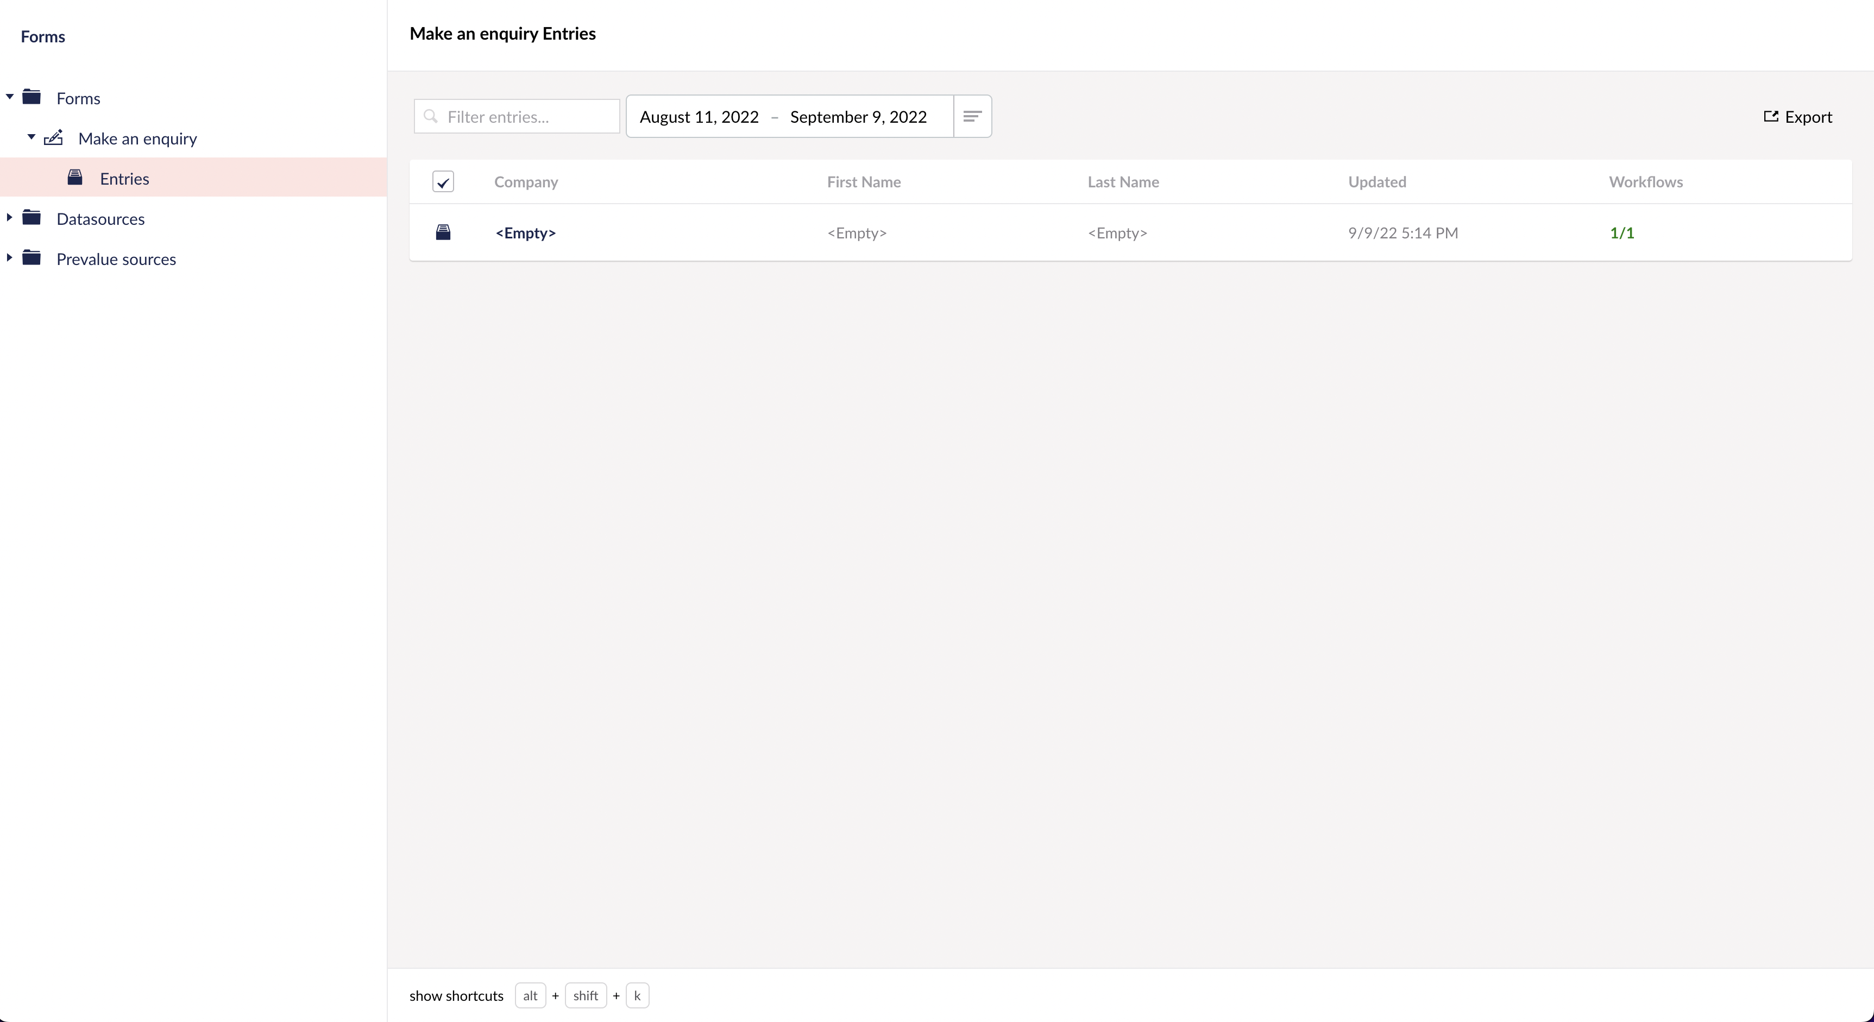Click the September 9, 2022 end date
Image resolution: width=1874 pixels, height=1022 pixels.
[x=858, y=117]
